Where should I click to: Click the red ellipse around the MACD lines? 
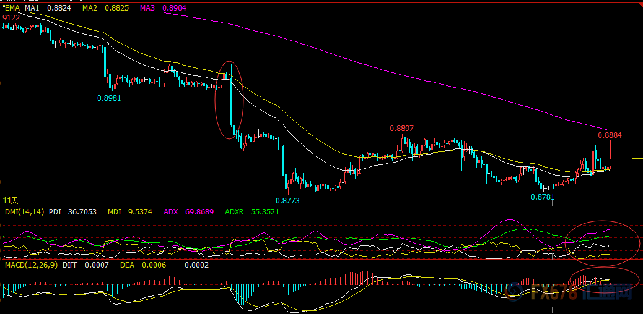click(x=603, y=278)
